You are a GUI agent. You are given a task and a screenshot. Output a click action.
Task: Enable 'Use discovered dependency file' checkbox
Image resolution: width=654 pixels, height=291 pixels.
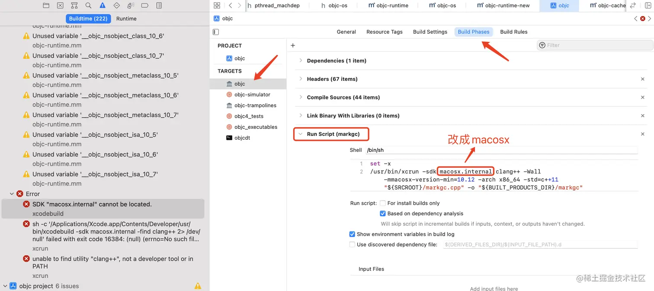352,245
